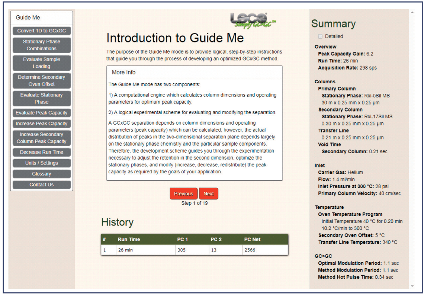The height and width of the screenshot is (295, 424).
Task: Click 'Introduction to Guide Me' title
Action: [x=175, y=38]
